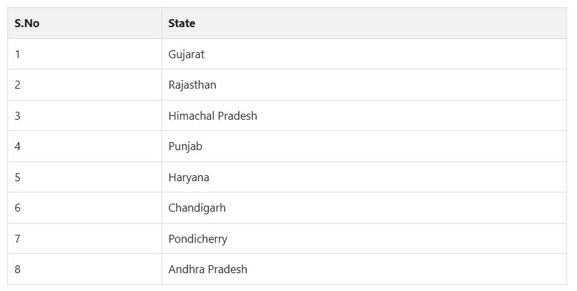
Task: Select serial number 2 cell
Action: pos(18,85)
